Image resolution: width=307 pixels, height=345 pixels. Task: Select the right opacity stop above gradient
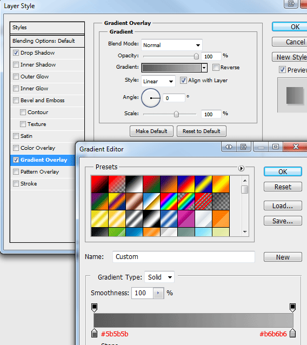point(292,308)
